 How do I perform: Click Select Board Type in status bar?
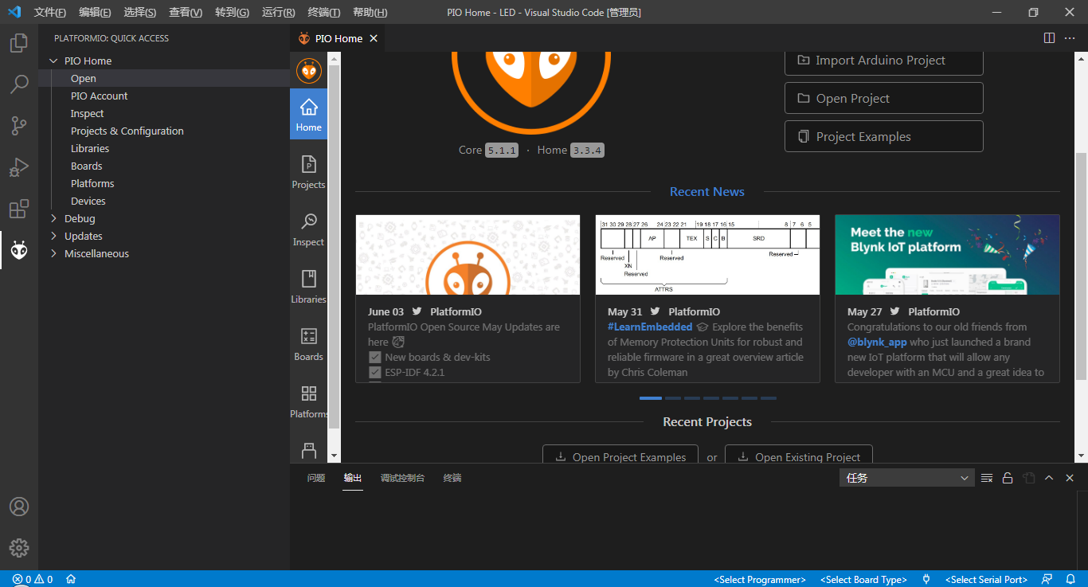[x=863, y=579]
